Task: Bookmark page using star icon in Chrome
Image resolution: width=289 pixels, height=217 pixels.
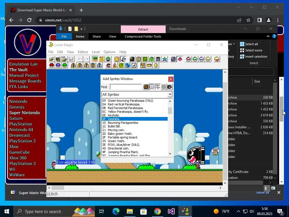Action: click(x=248, y=20)
